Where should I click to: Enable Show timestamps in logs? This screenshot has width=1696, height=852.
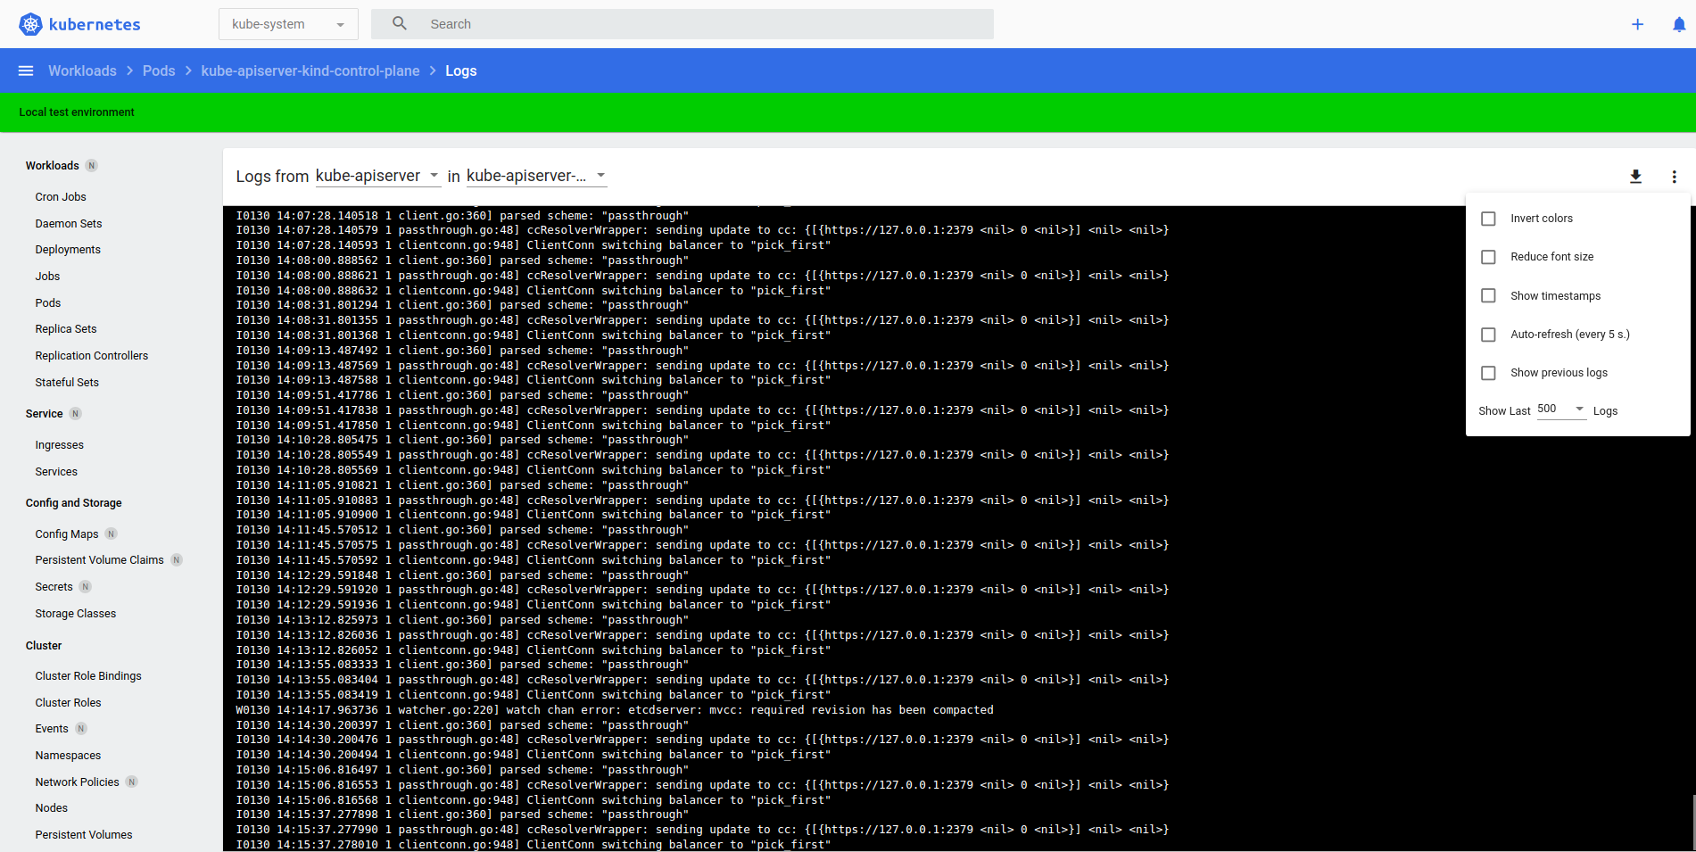tap(1488, 295)
